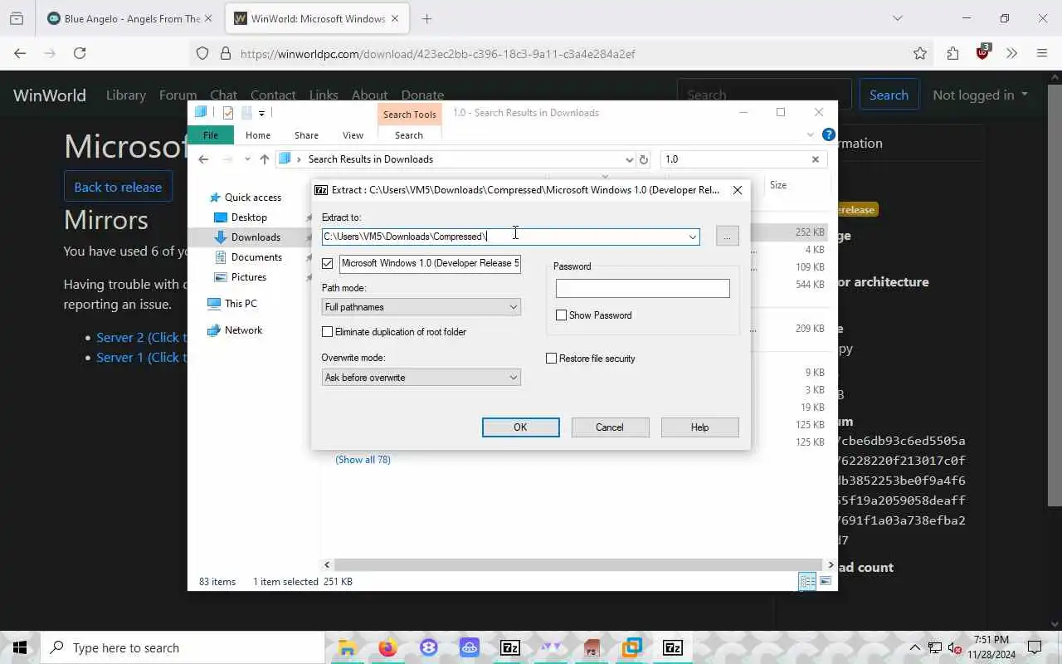Open the View ribbon tab
The width and height of the screenshot is (1062, 664).
coord(353,135)
